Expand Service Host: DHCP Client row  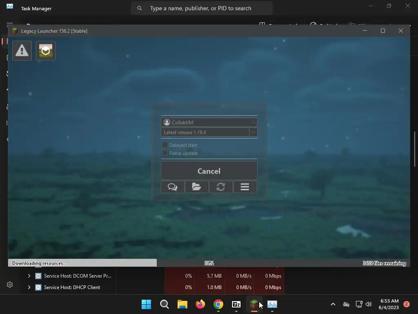[29, 287]
